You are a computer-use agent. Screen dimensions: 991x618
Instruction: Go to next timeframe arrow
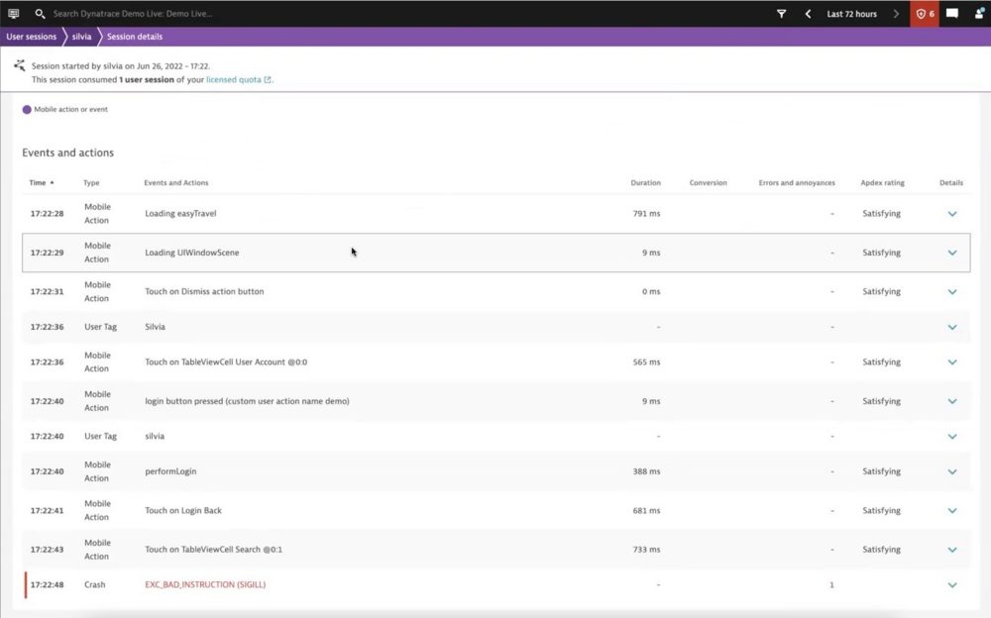pos(896,13)
